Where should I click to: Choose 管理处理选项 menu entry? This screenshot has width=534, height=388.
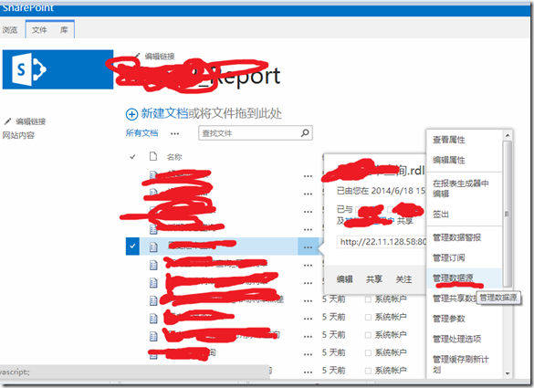click(456, 339)
